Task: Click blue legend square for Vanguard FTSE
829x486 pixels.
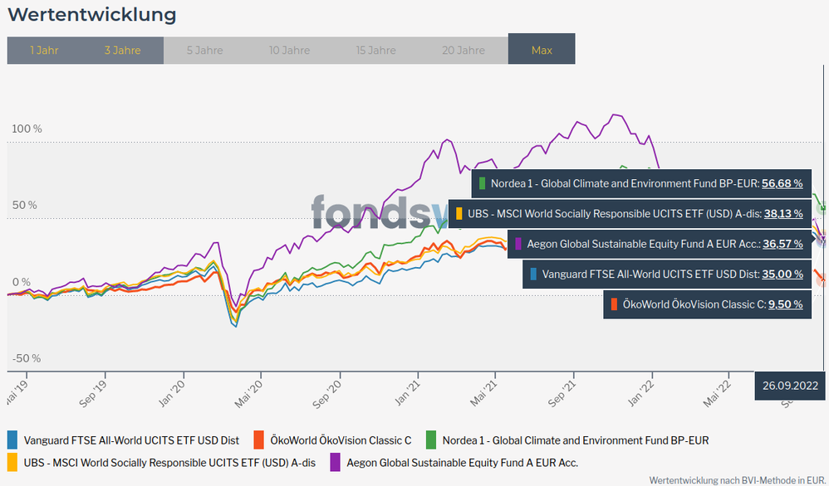Action: pos(12,440)
